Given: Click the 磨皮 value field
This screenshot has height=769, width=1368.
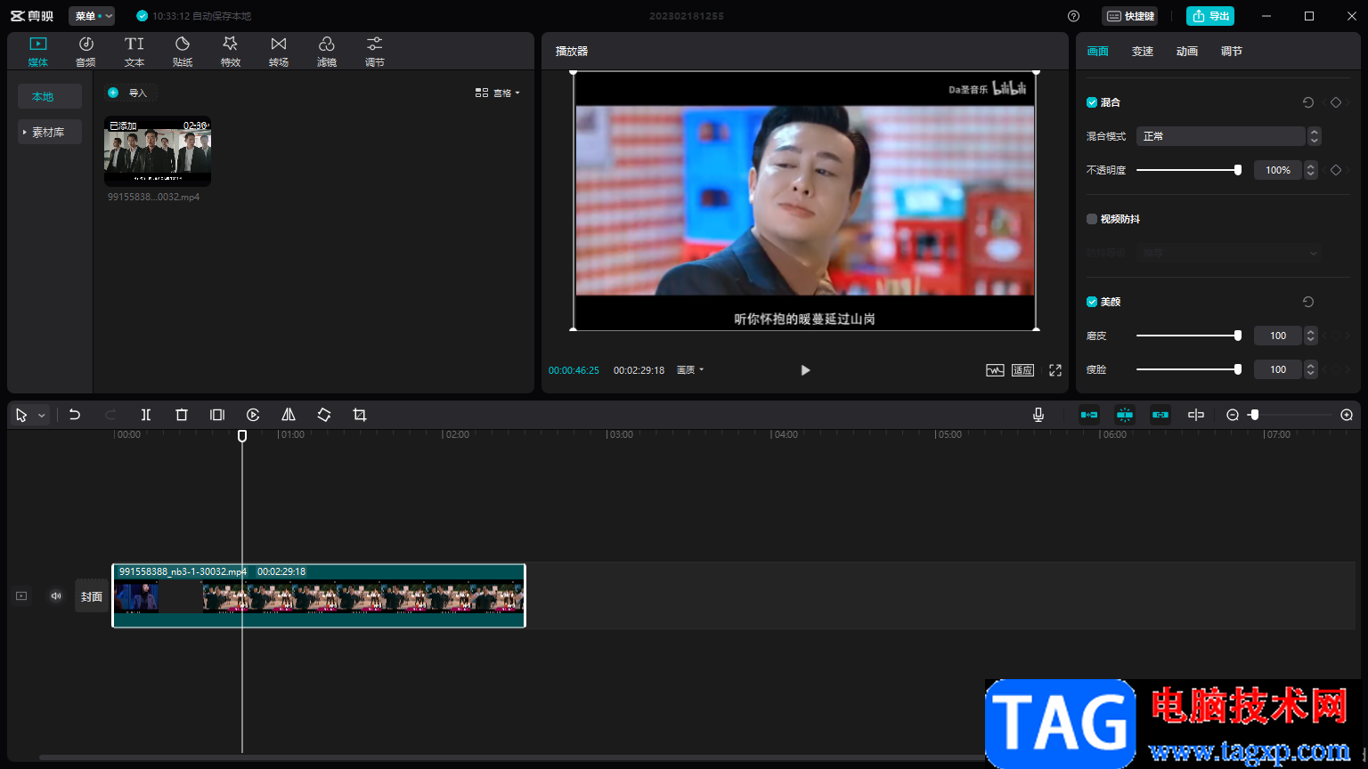Looking at the screenshot, I should point(1278,336).
